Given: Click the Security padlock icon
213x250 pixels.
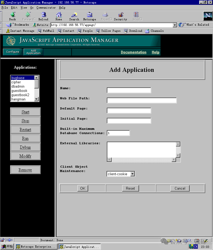Looking at the screenshot, I should (120, 16).
